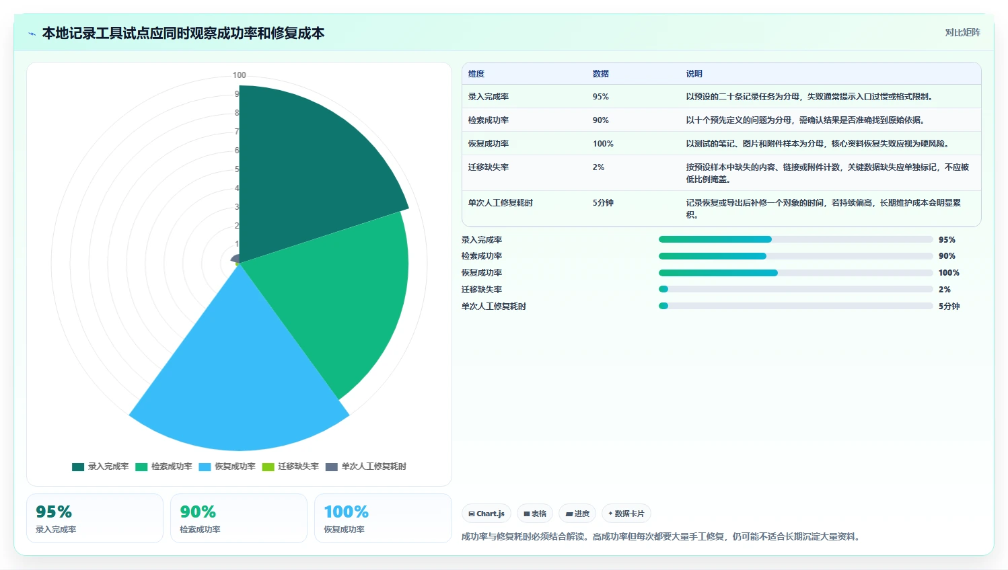The image size is (1008, 570).
Task: Click the 5分钟 value in the table
Action: [603, 203]
